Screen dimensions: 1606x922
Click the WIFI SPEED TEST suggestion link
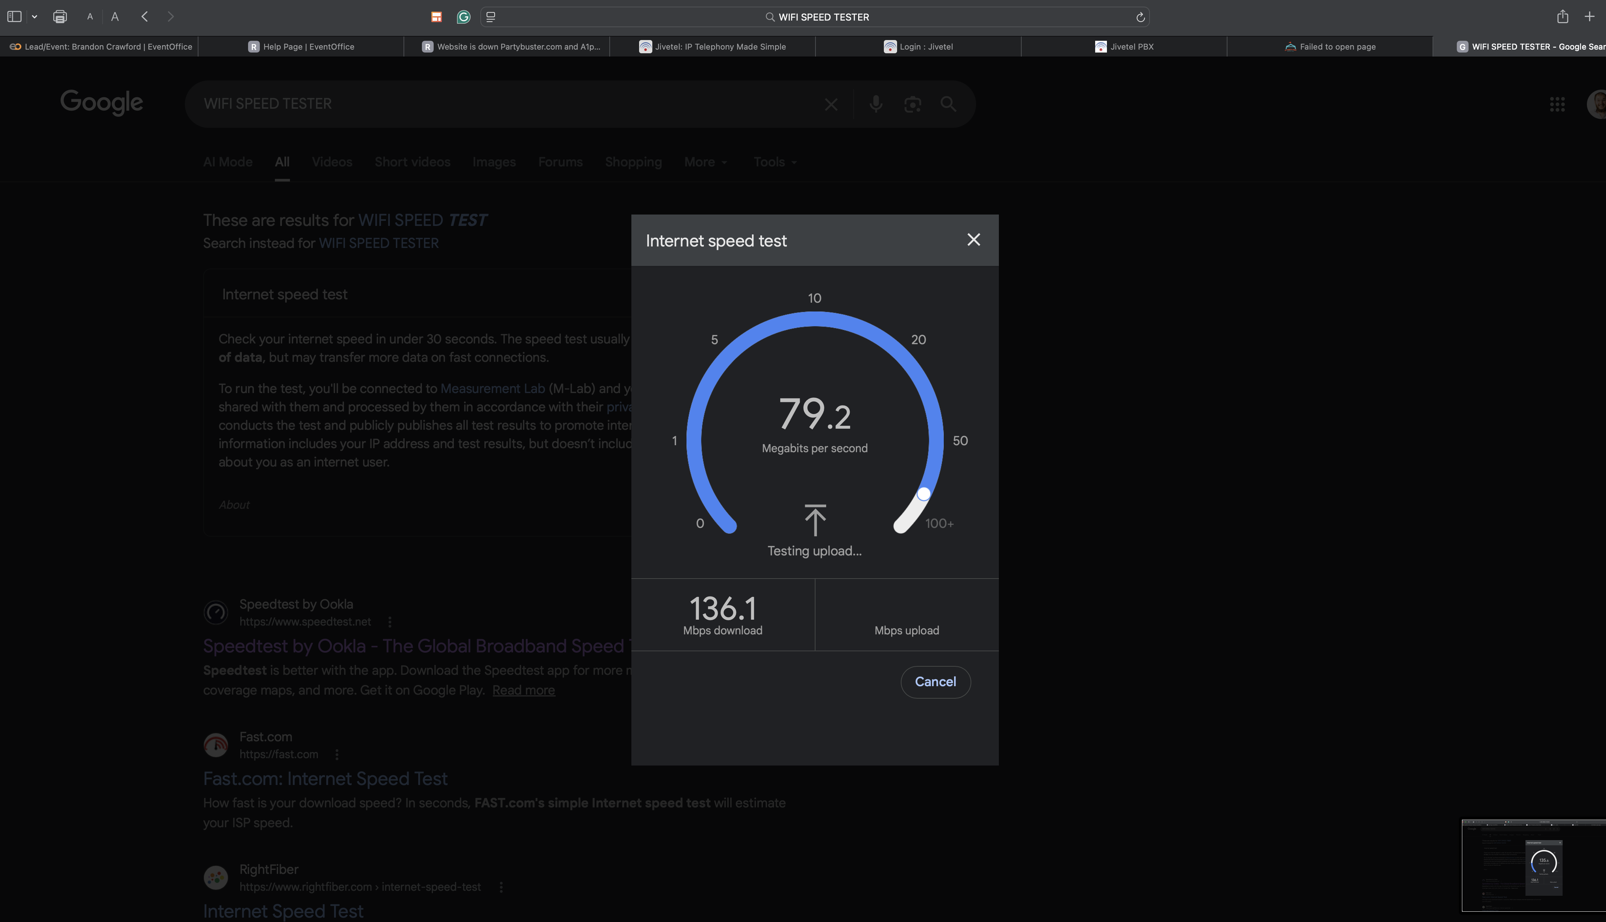point(423,220)
